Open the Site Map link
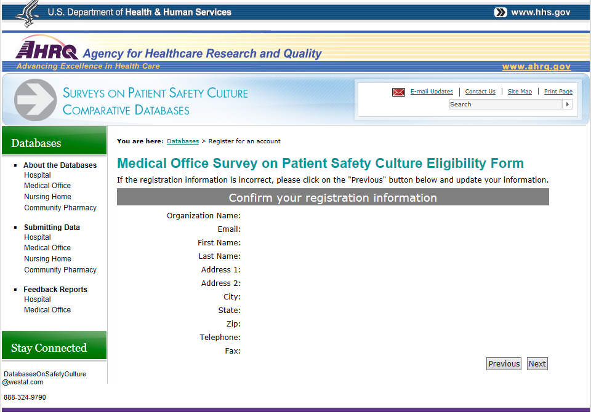The height and width of the screenshot is (412, 591). [x=520, y=92]
